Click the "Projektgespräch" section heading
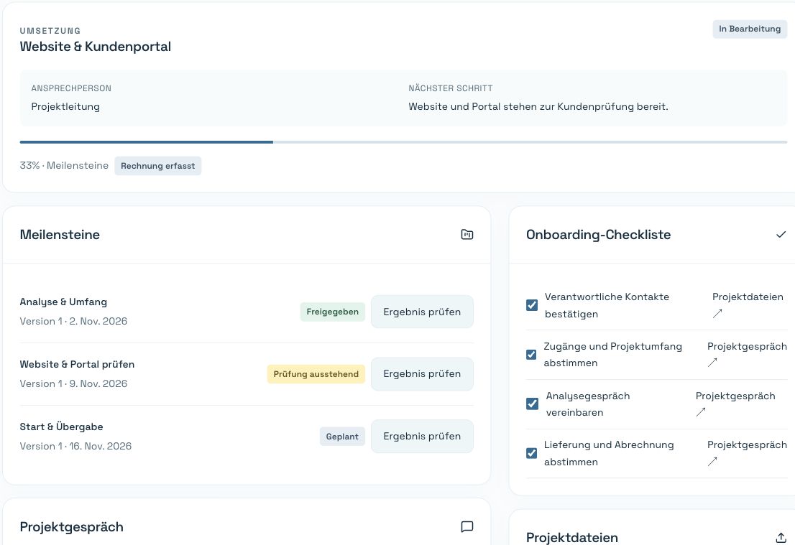This screenshot has width=795, height=545. click(x=71, y=527)
